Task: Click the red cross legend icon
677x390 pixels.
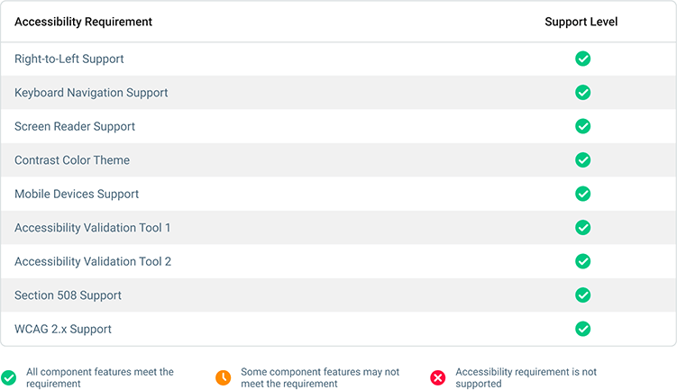Action: (x=438, y=377)
